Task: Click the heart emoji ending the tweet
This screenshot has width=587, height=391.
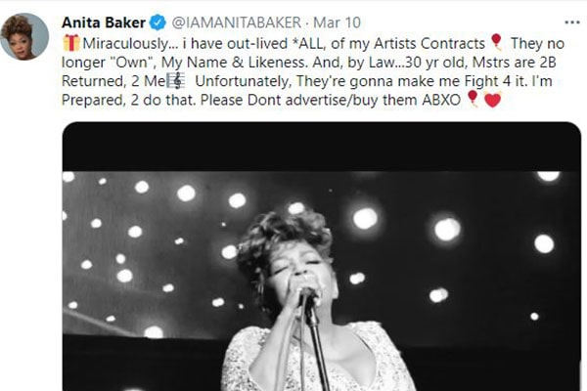Action: (492, 100)
